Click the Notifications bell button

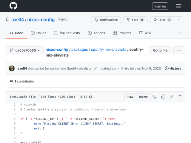pos(106,20)
